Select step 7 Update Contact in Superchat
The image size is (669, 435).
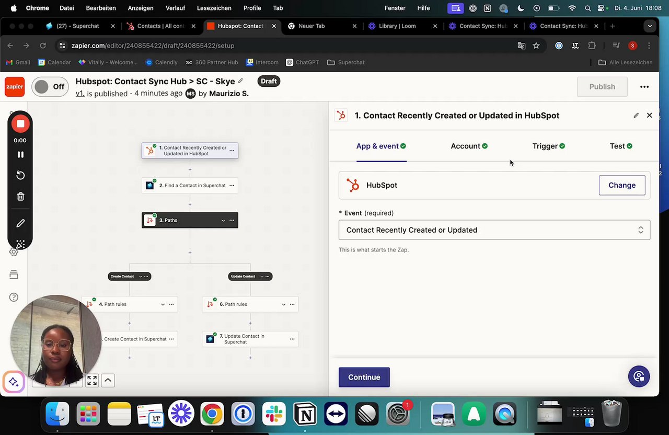[250, 339]
